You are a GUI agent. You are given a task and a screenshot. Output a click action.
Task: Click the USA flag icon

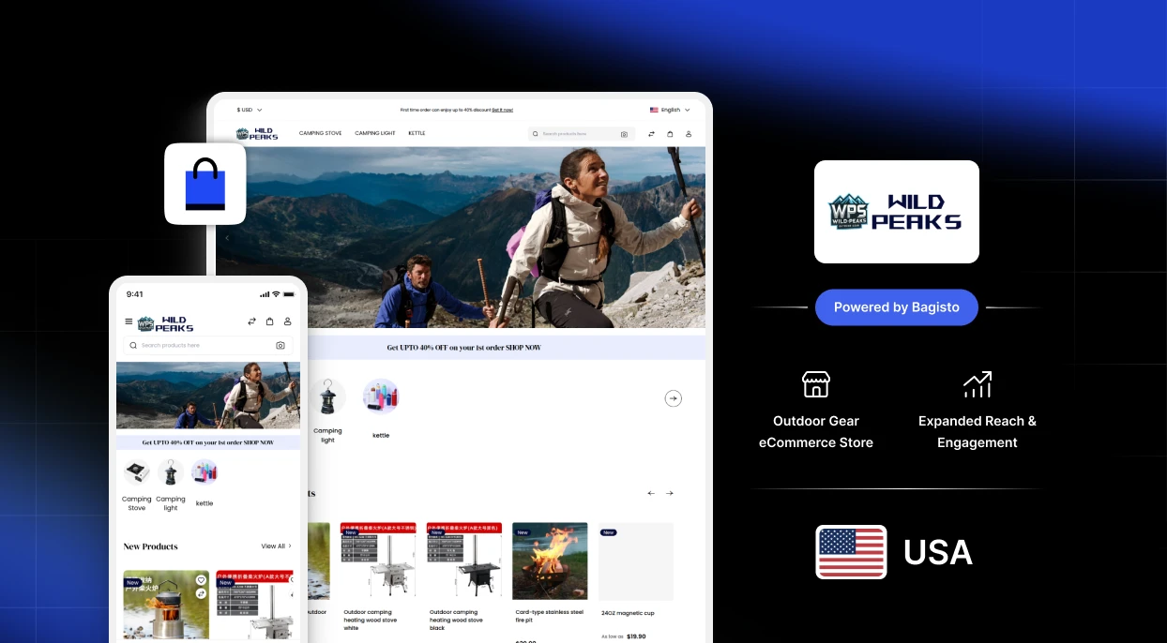click(851, 552)
